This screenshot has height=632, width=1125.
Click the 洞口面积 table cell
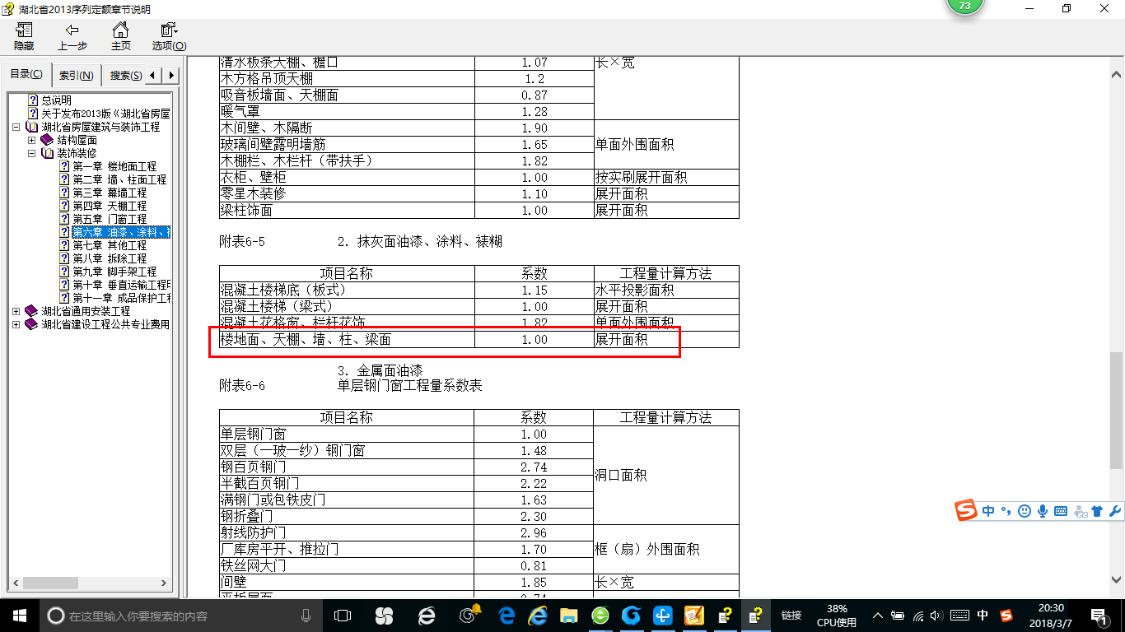pyautogui.click(x=666, y=475)
